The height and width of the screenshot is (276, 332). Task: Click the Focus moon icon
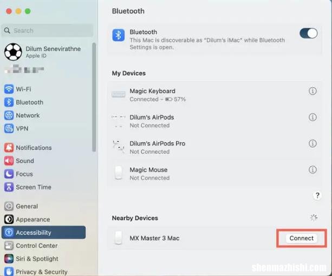[x=9, y=174]
